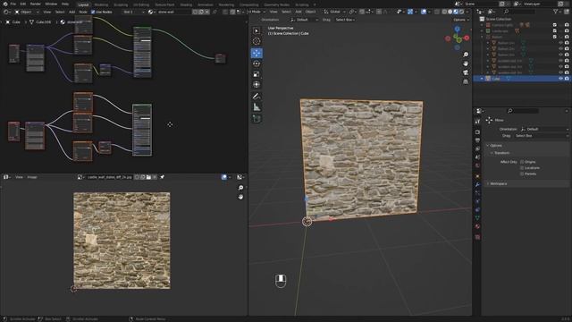Enable Affect Only Locations checkbox
The width and height of the screenshot is (572, 322).
[x=522, y=168]
